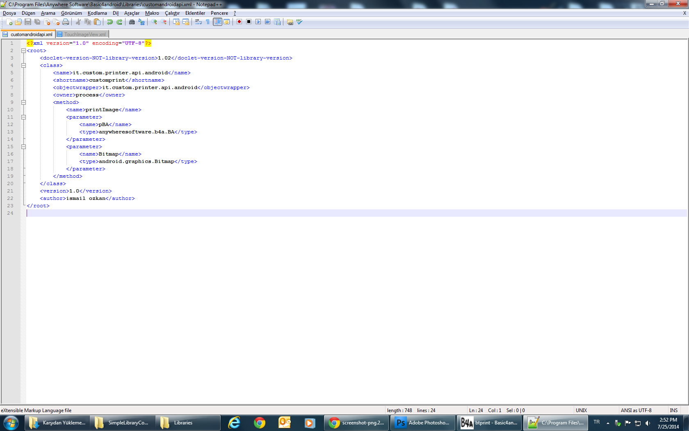
Task: Play back the recorded macro
Action: (258, 22)
